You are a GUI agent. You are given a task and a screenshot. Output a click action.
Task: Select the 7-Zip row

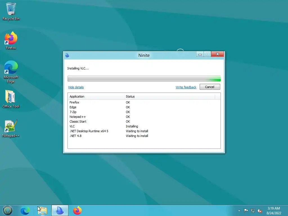coord(144,112)
